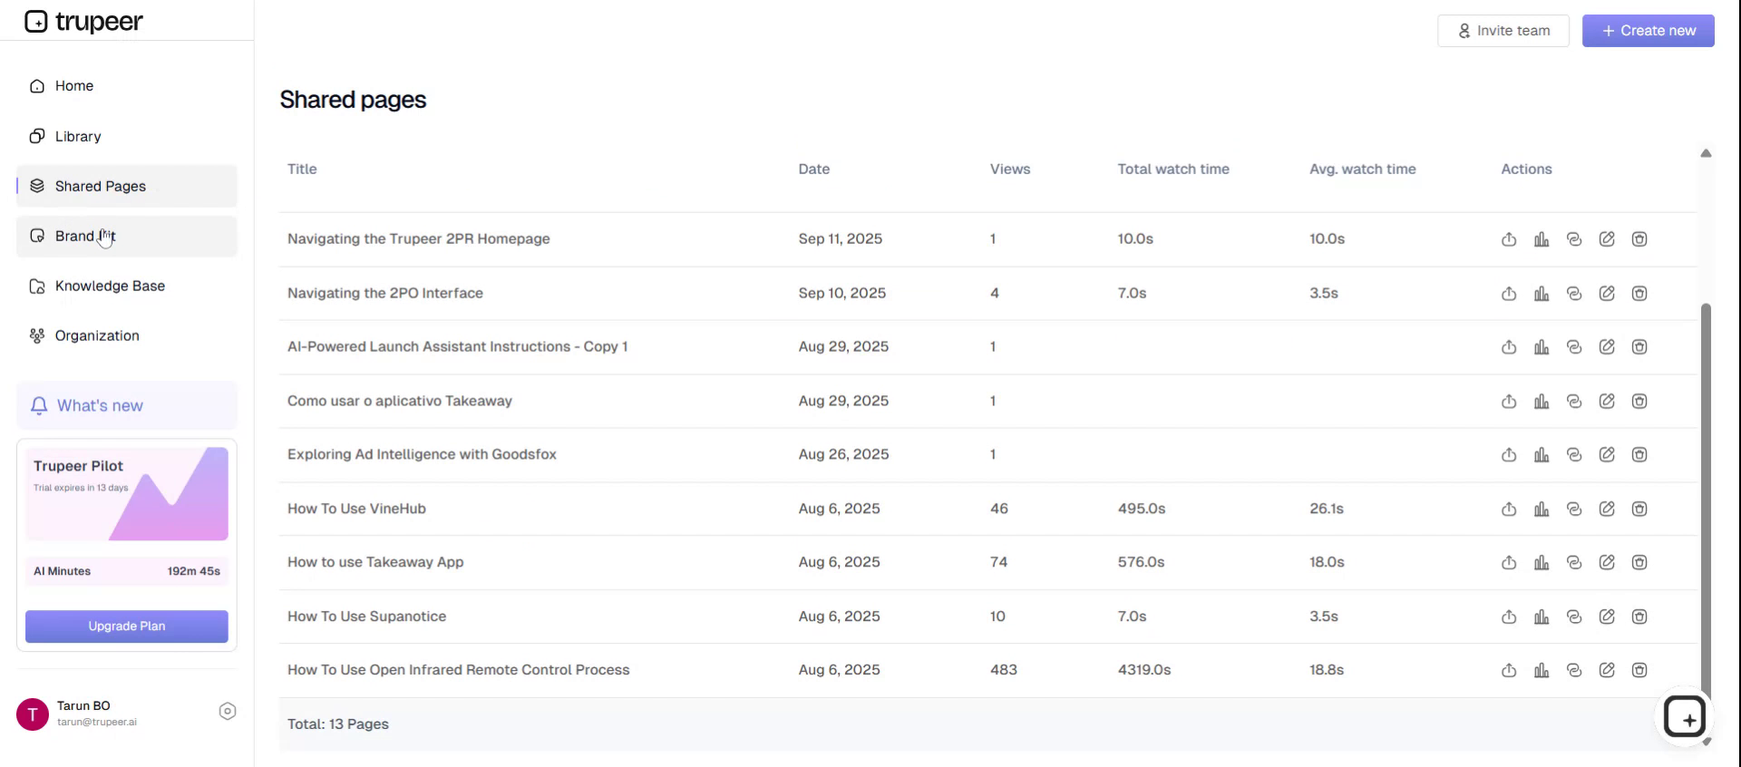Open the How to use Takeaway App title
The width and height of the screenshot is (1741, 767).
375,562
